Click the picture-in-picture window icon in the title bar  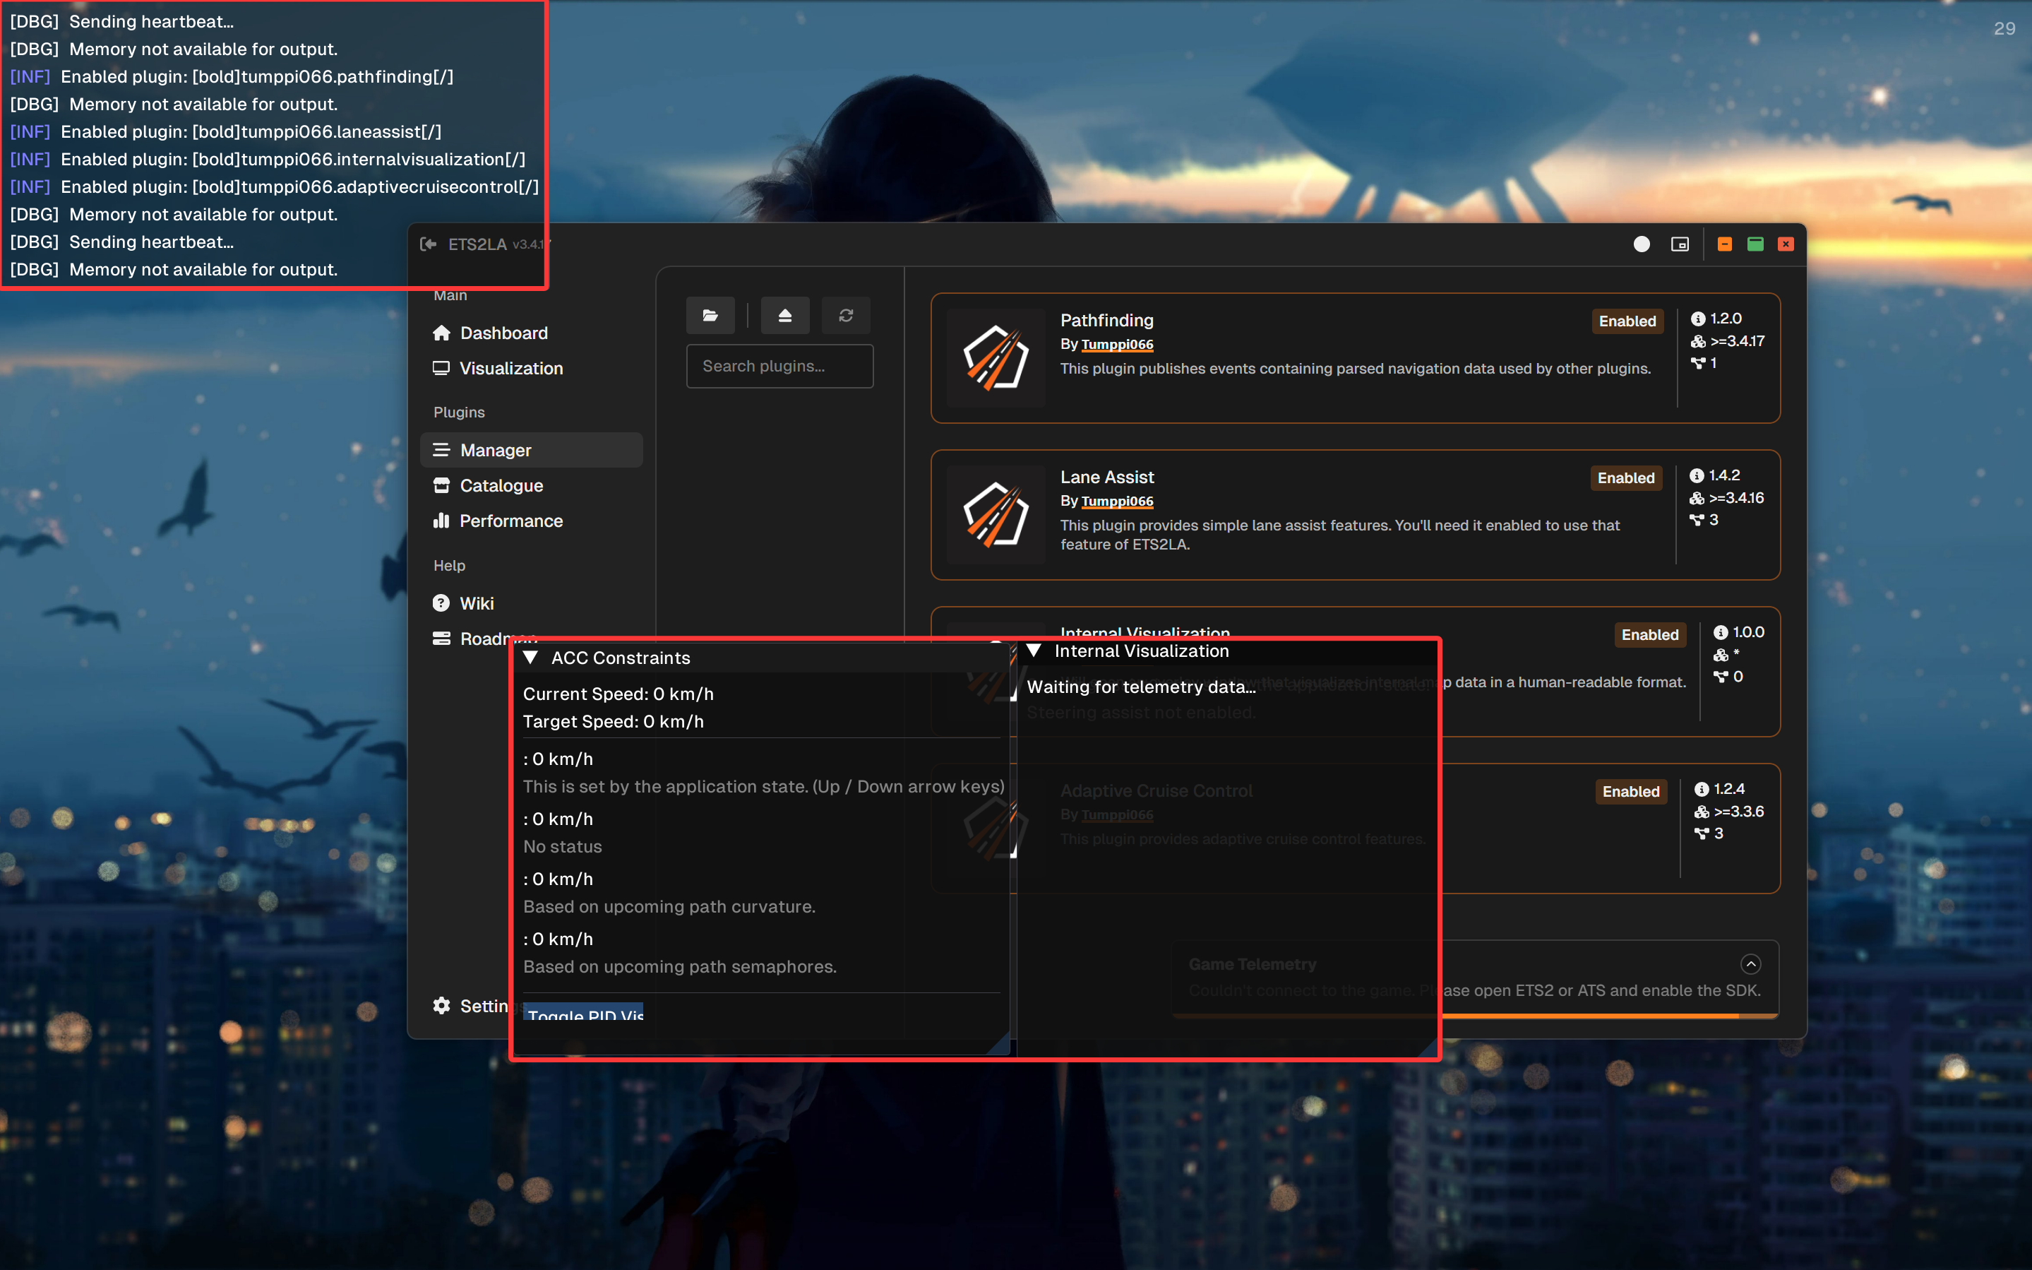tap(1679, 244)
